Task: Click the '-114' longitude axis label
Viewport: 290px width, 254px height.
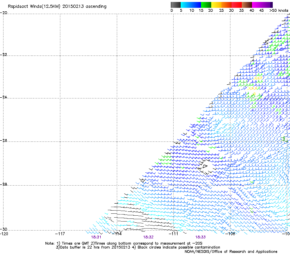Action: click(x=117, y=234)
